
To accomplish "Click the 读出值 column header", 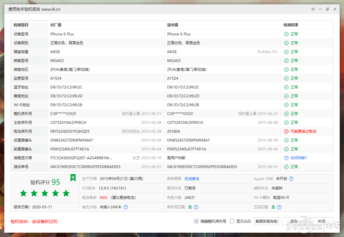I will tap(173, 25).
